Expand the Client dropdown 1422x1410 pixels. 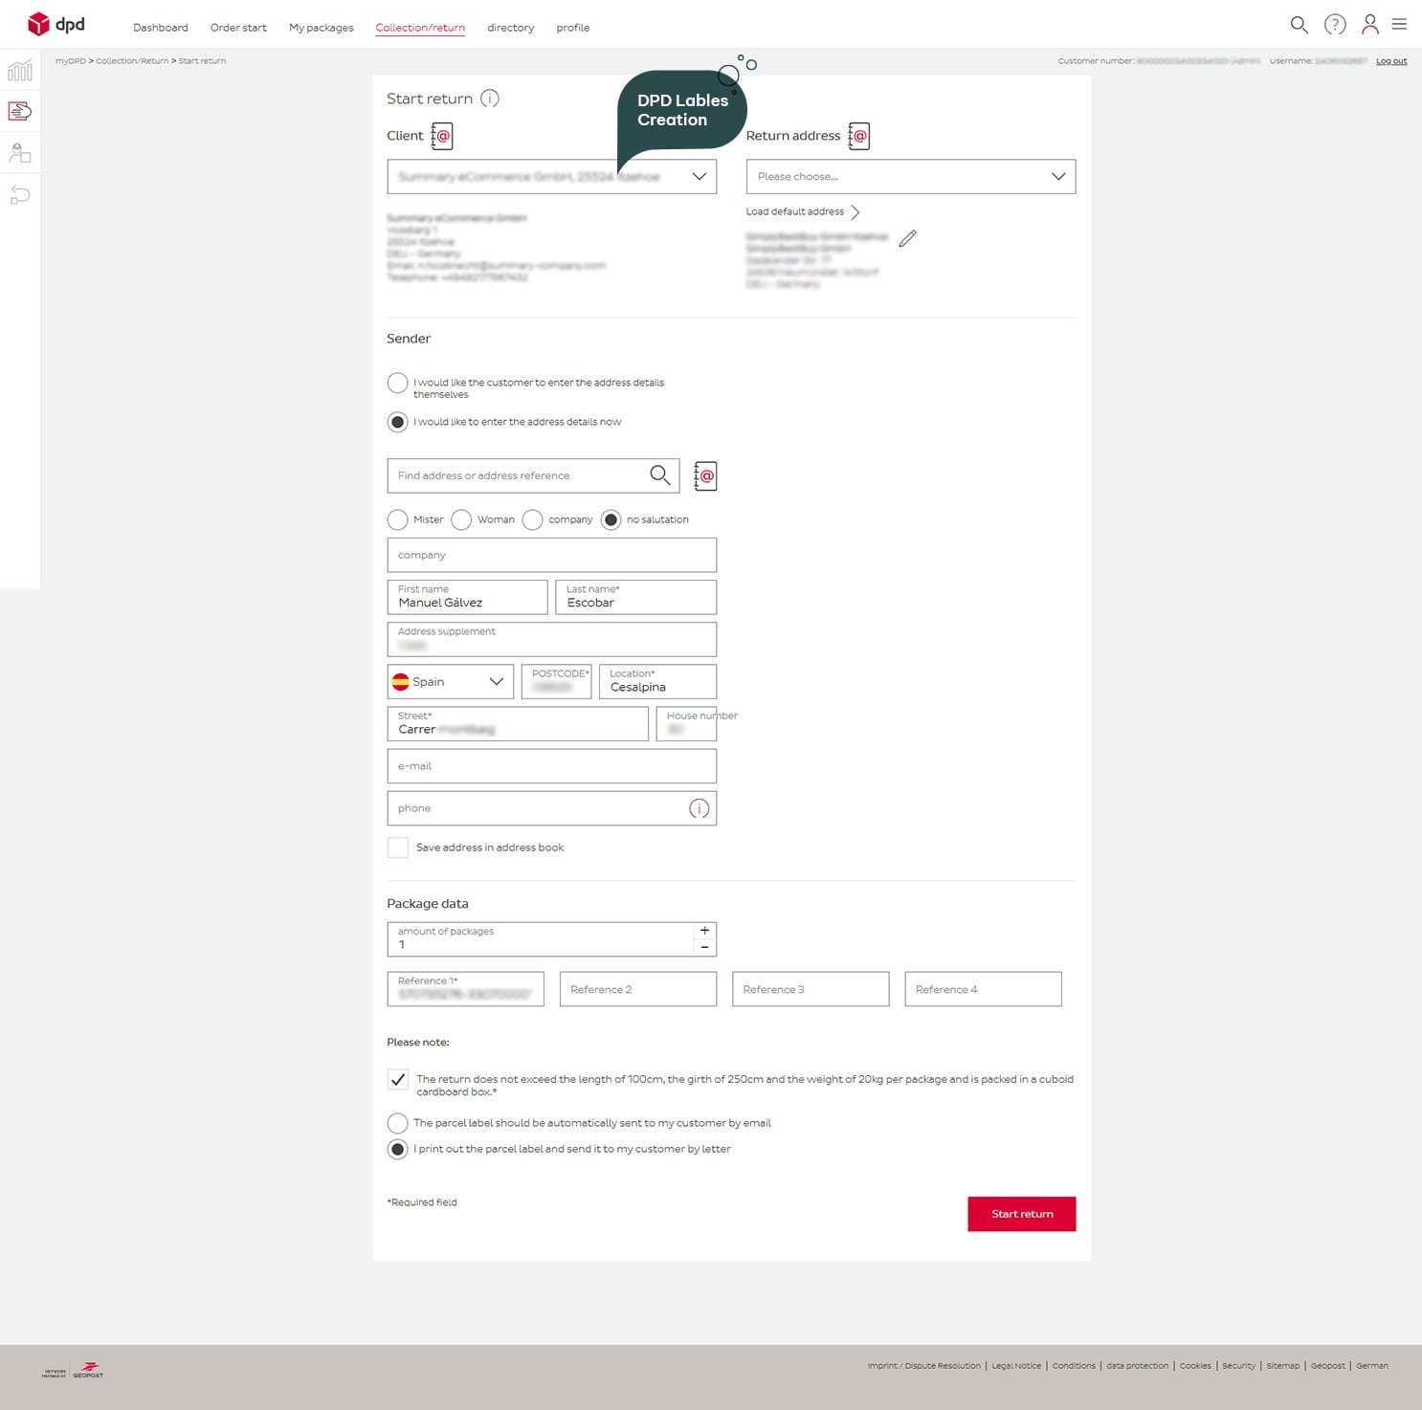[699, 177]
